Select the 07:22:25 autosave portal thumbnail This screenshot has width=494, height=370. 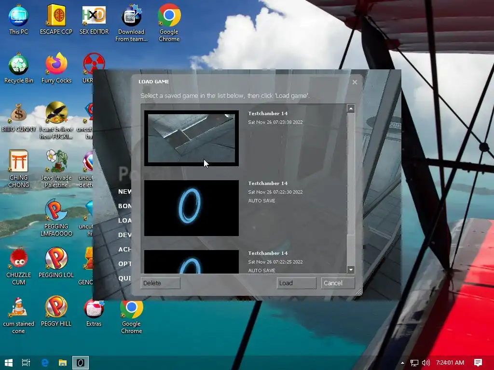coord(191,262)
